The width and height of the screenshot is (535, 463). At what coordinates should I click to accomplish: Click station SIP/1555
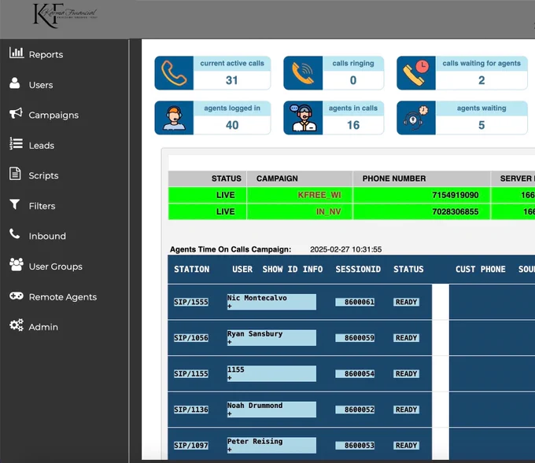(191, 302)
